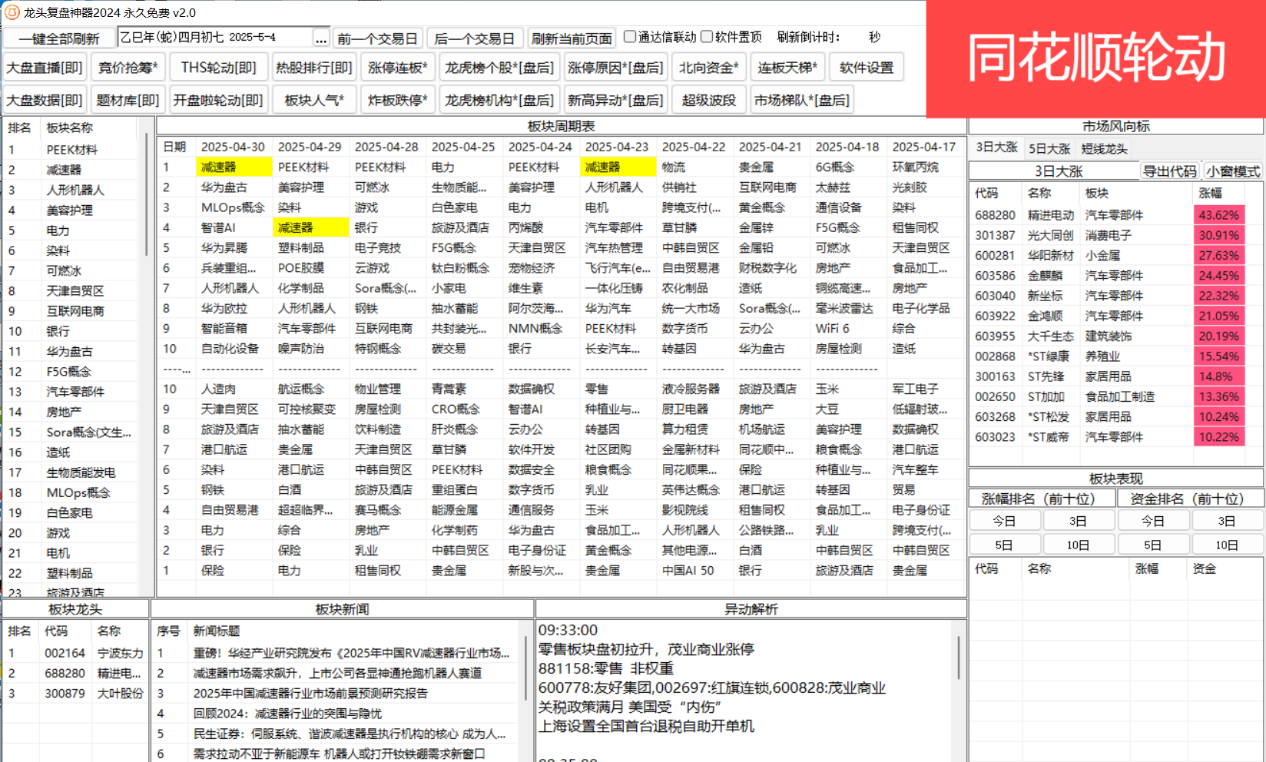1266x762 pixels.
Task: Open 大盘直播[即] module
Action: [45, 68]
